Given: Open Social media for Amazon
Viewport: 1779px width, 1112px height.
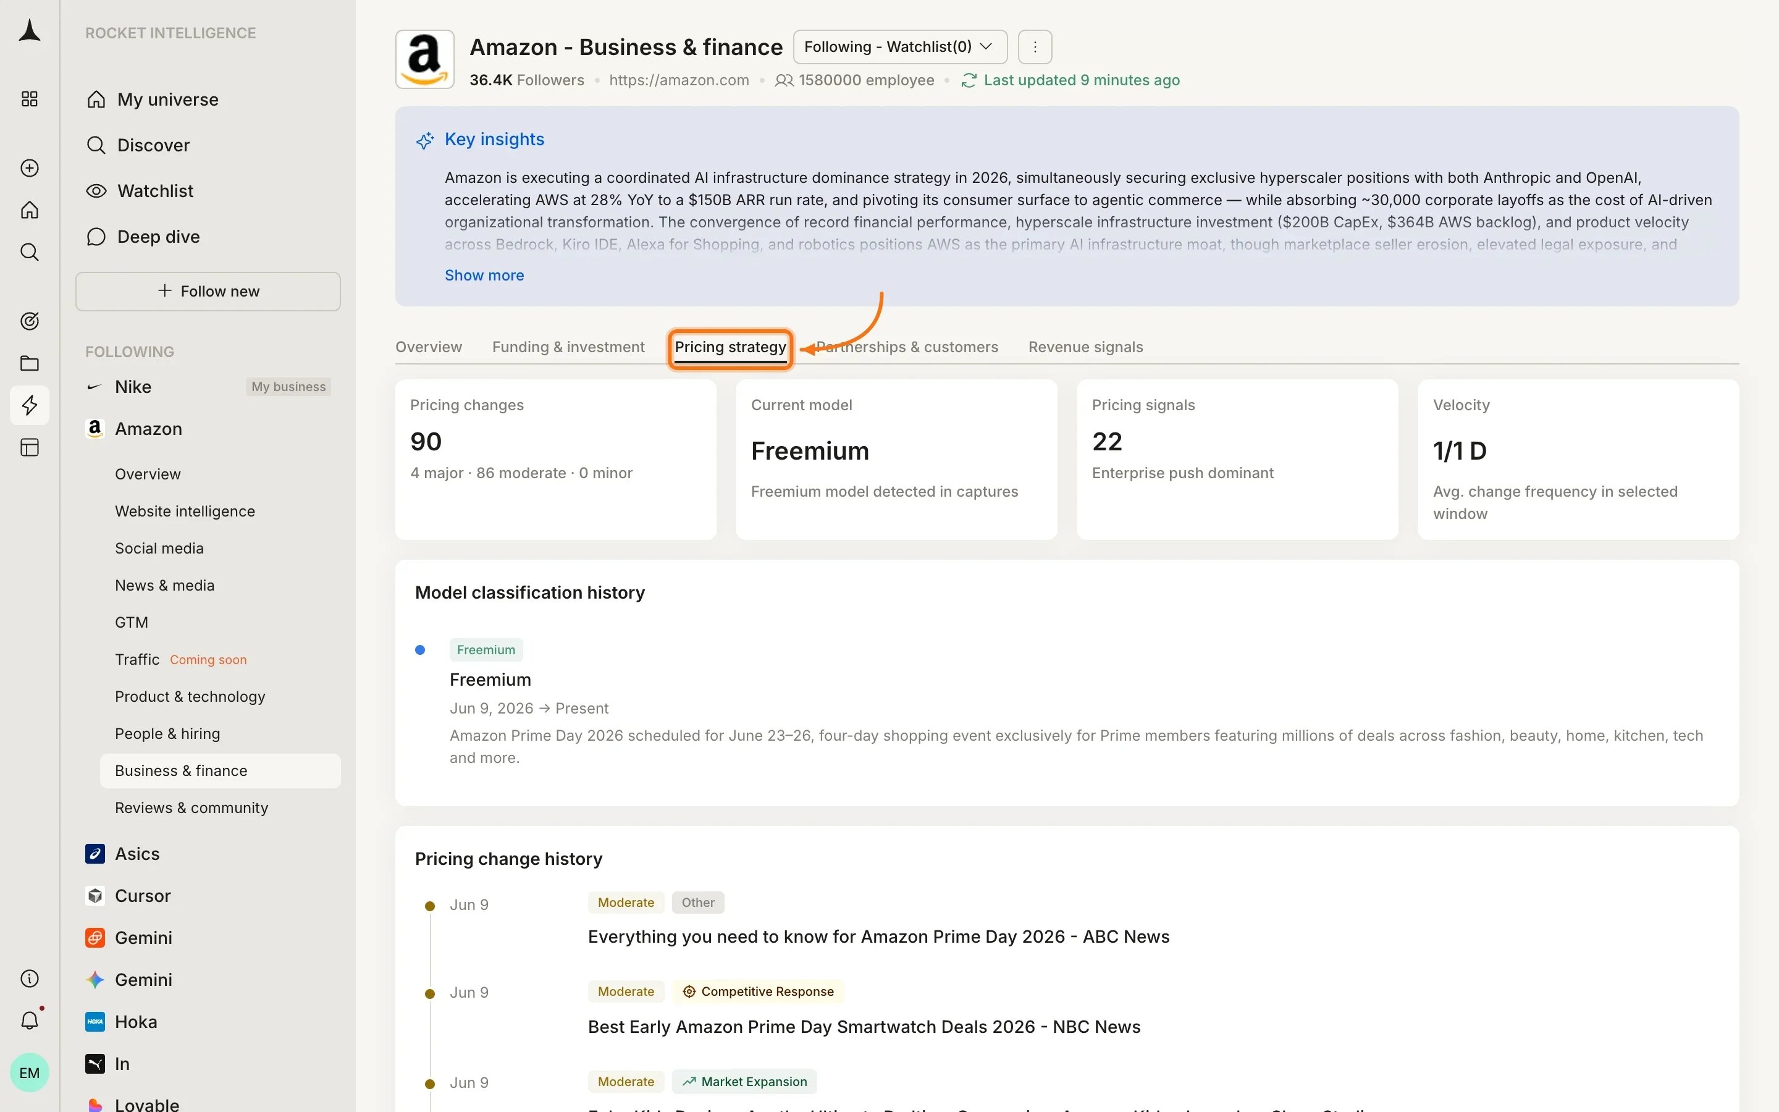Looking at the screenshot, I should [x=159, y=548].
